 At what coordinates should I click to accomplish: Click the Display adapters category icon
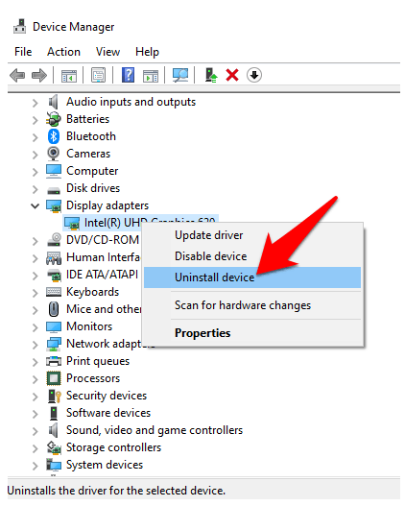coord(54,205)
